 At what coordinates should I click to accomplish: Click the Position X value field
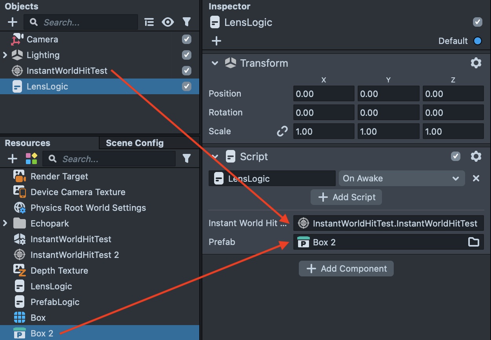(324, 94)
